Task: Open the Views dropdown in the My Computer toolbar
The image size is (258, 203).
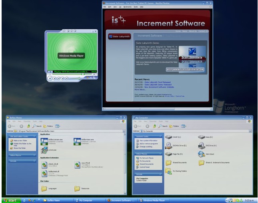Action: click(x=184, y=126)
